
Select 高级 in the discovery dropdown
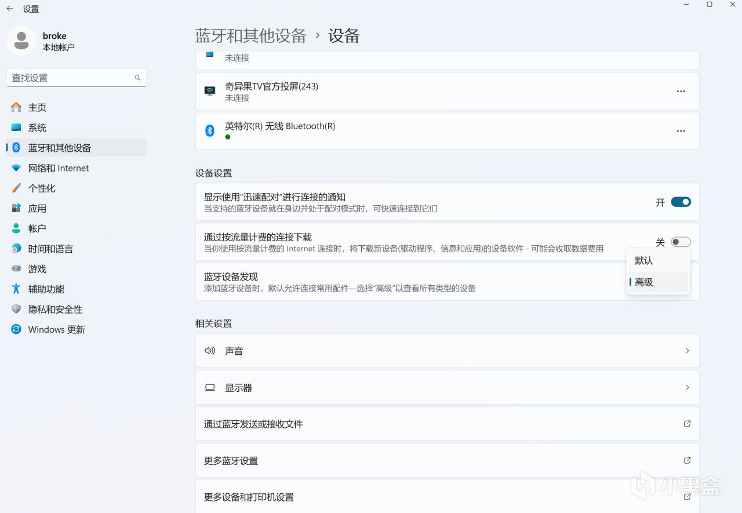coord(659,282)
